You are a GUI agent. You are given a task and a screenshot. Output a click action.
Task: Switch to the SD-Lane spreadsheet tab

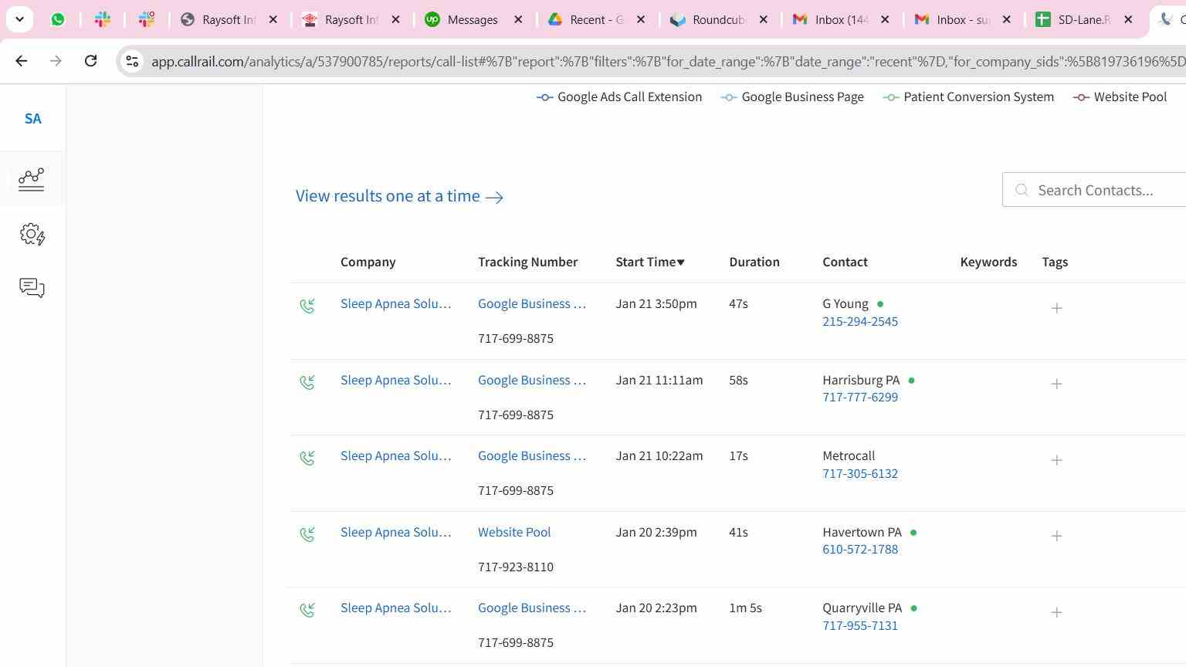(x=1085, y=20)
